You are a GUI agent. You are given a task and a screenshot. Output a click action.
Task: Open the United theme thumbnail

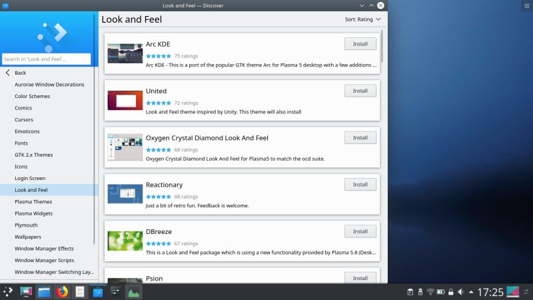click(125, 101)
